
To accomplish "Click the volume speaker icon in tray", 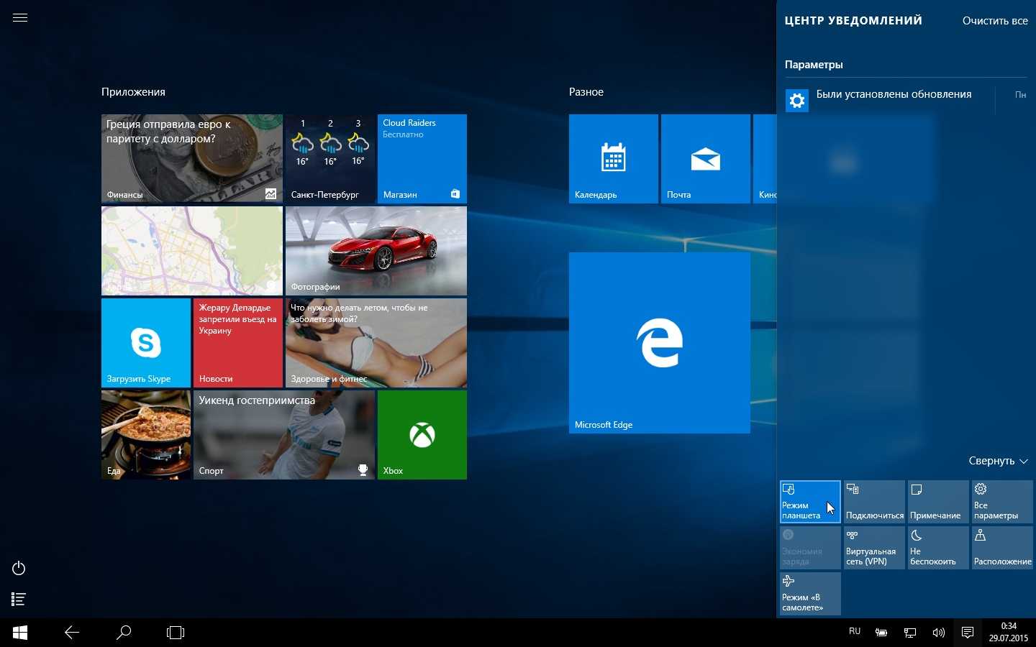I will 938,633.
